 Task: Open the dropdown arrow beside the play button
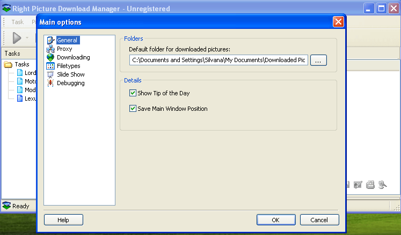tap(27, 38)
